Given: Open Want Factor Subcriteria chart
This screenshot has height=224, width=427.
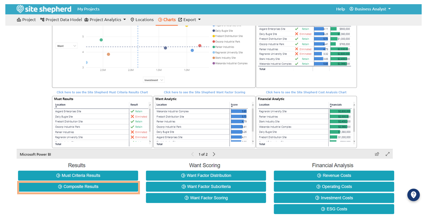Looking at the screenshot, I should click(x=206, y=187).
